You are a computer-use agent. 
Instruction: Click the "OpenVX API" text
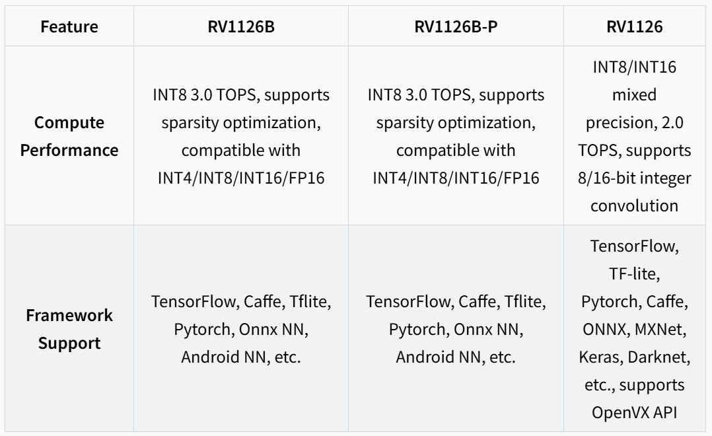[x=634, y=413]
